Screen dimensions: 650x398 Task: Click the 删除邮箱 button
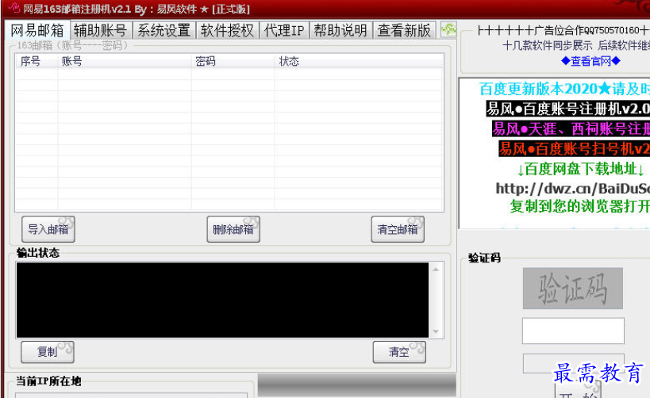[x=233, y=229]
